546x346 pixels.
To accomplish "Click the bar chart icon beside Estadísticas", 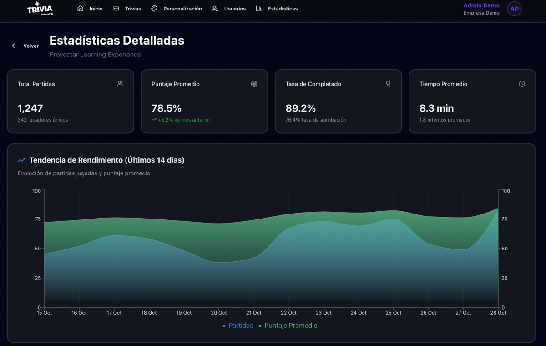I will point(259,9).
